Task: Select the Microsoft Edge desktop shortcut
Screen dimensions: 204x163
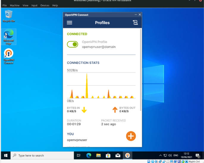Action: click(9, 37)
